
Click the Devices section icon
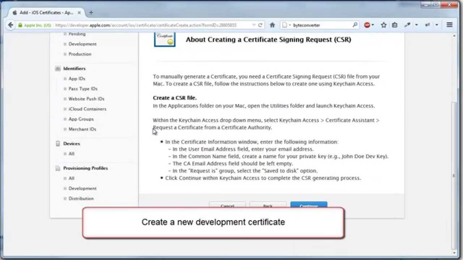(58, 144)
